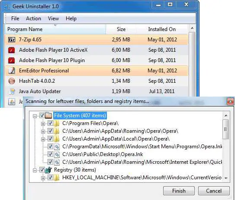Viewport: 235px width, 200px height.
Task: Click the EmEditor Professional icon
Action: (x=12, y=71)
